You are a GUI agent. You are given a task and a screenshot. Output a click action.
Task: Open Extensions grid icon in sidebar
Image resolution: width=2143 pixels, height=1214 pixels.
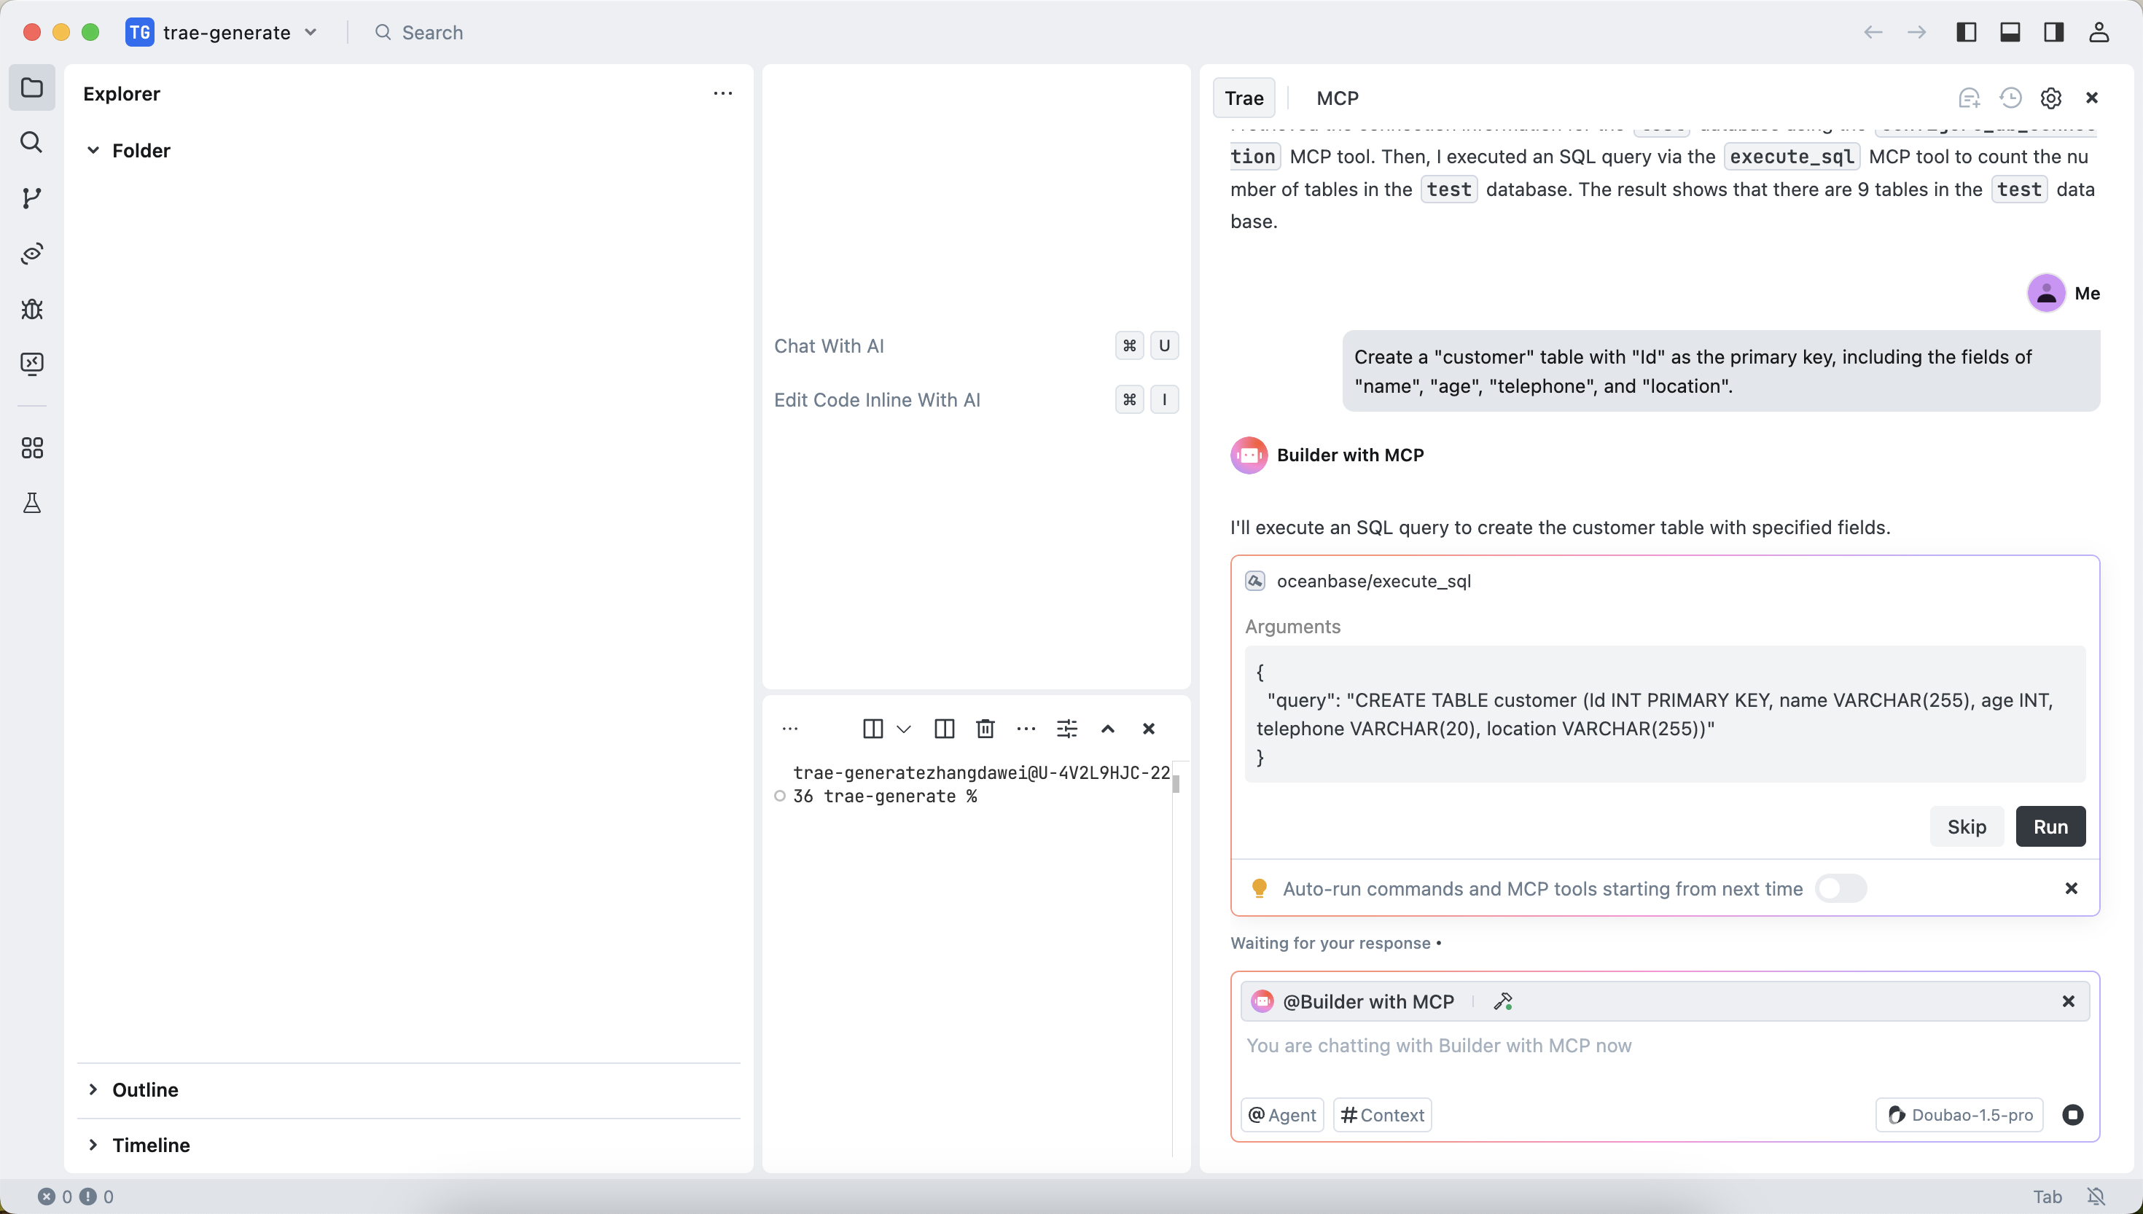[31, 449]
